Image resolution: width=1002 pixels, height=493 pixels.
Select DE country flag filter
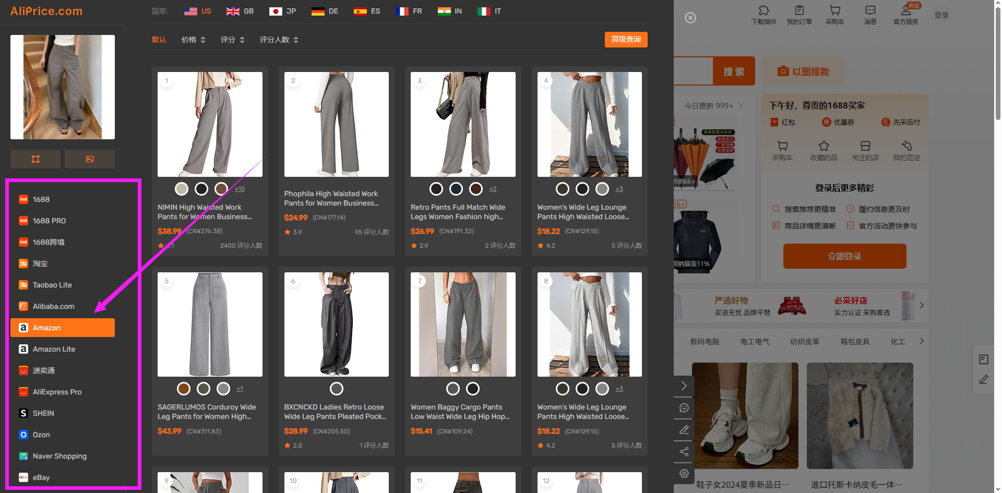tap(325, 11)
